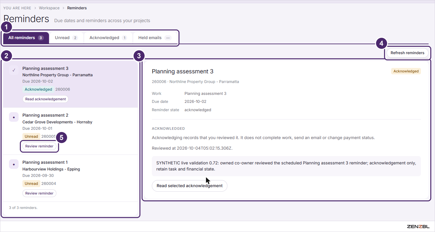Click the dot icon beside Planning assessment 1
The height and width of the screenshot is (232, 435).
coord(14,164)
